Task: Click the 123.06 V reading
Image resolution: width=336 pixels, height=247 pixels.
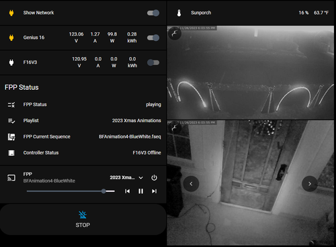Action: coord(76,38)
